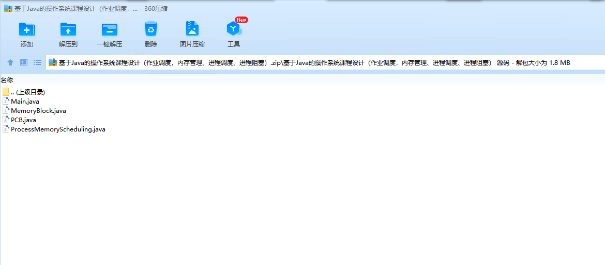The width and height of the screenshot is (605, 265).
Task: Switch to list view mode button
Action: [x=37, y=62]
